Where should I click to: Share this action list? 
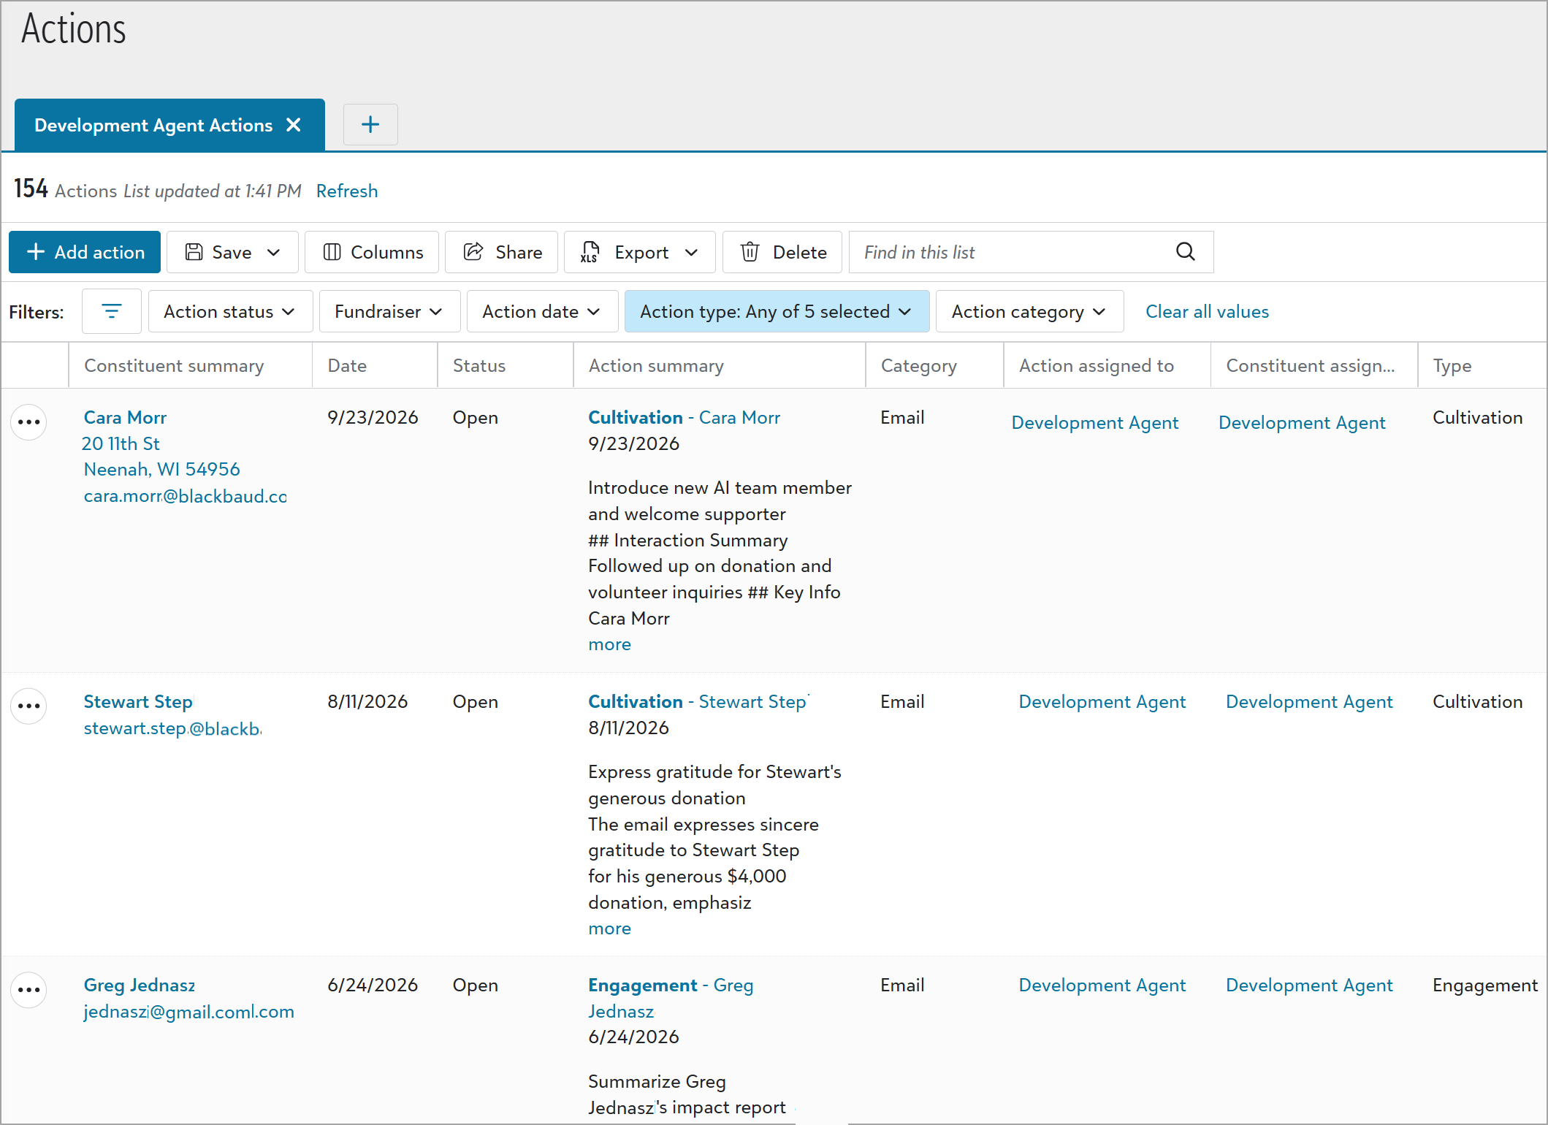pyautogui.click(x=502, y=252)
